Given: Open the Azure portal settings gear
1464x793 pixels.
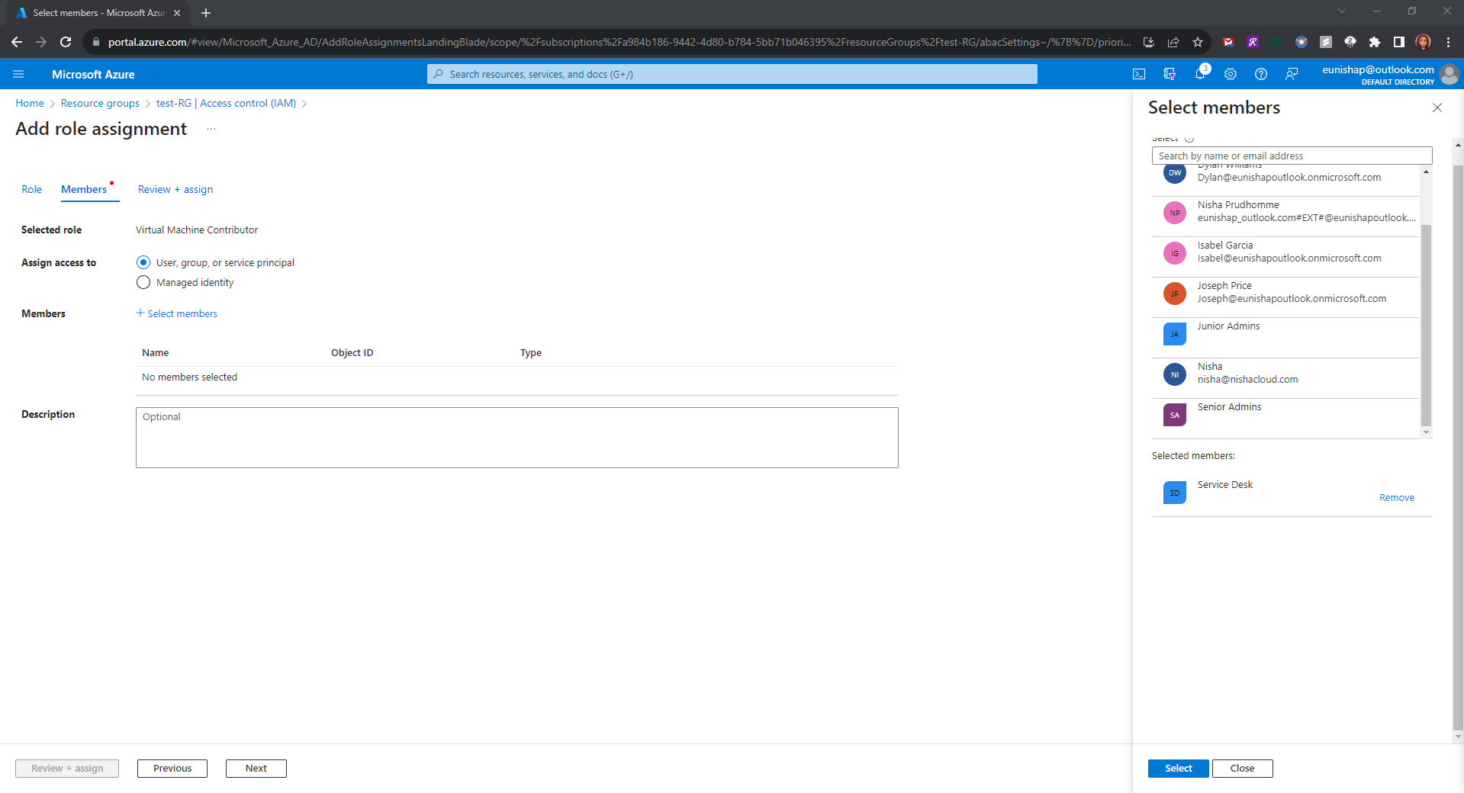Looking at the screenshot, I should coord(1231,74).
